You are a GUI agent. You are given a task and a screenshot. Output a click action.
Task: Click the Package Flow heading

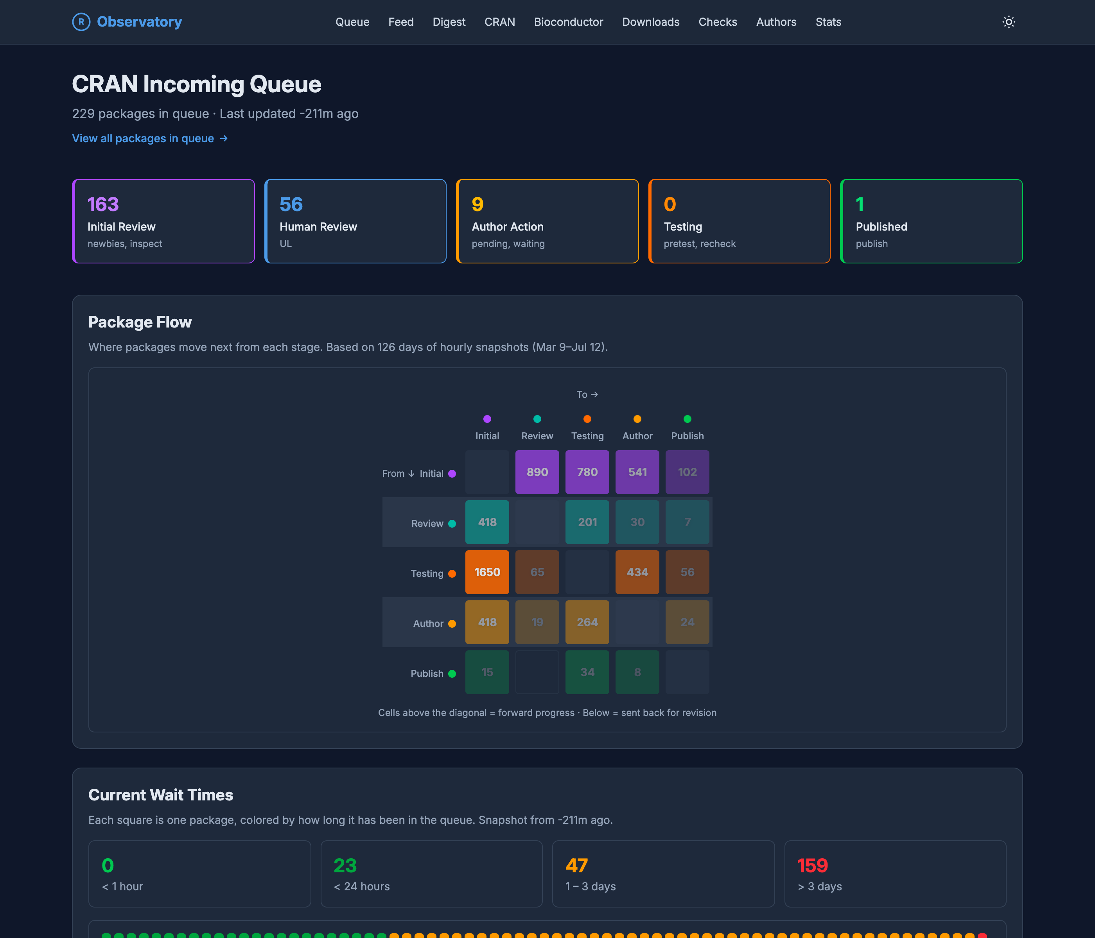tap(140, 322)
